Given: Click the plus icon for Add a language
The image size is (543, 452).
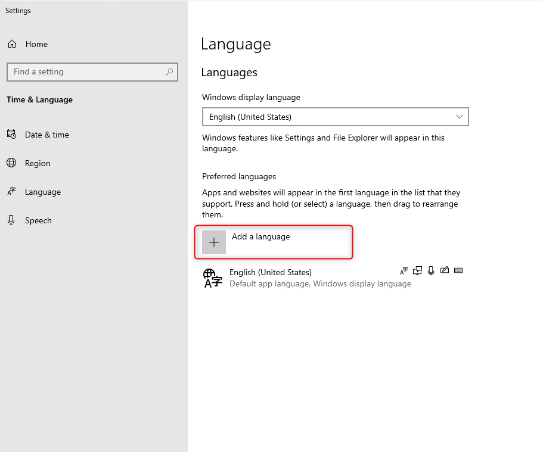Looking at the screenshot, I should (213, 242).
